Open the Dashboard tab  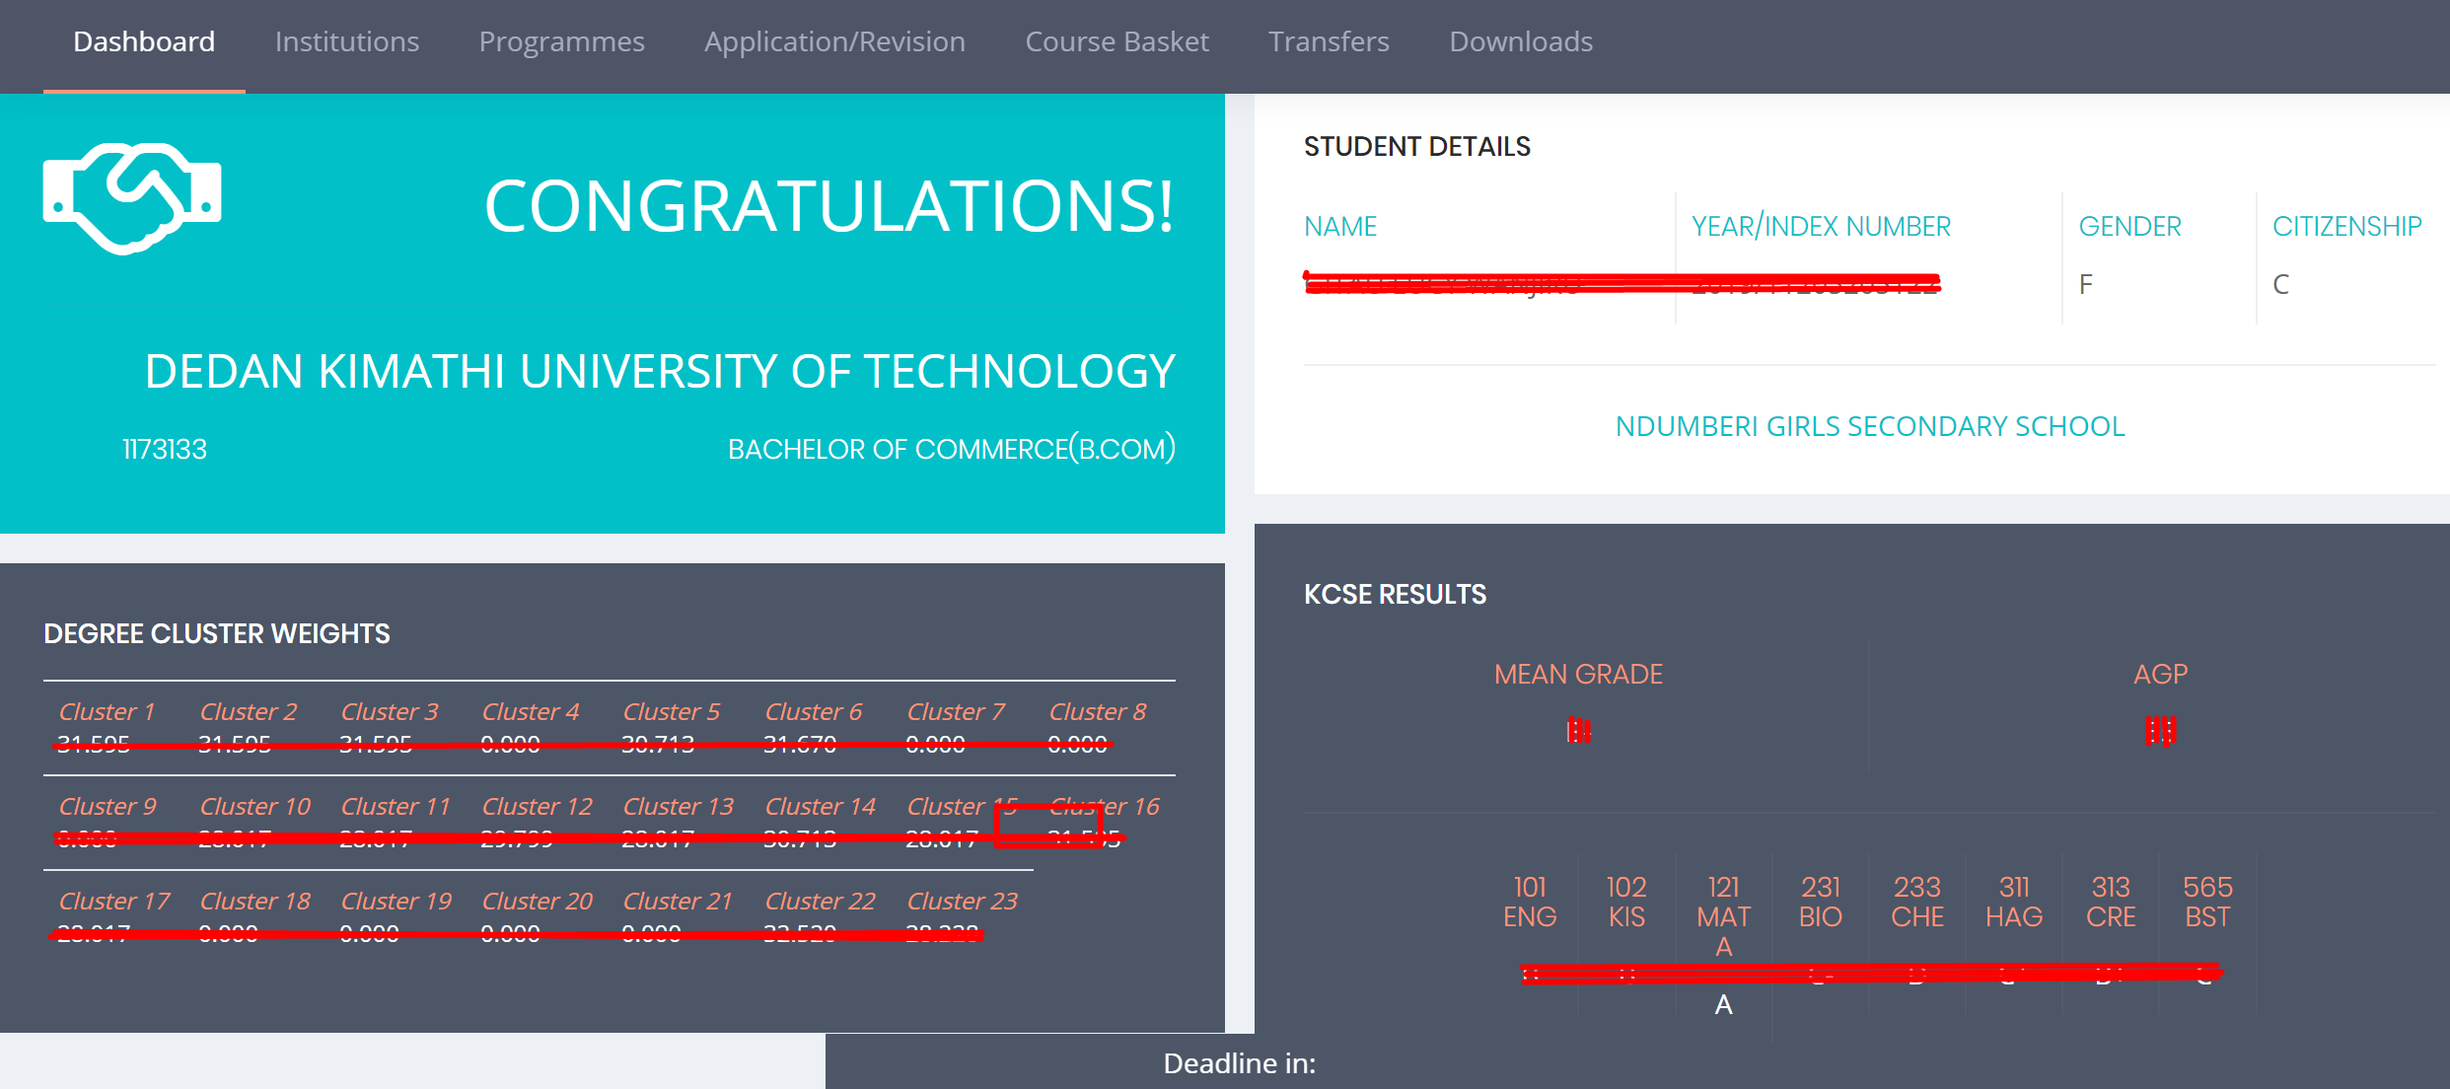pos(144,41)
